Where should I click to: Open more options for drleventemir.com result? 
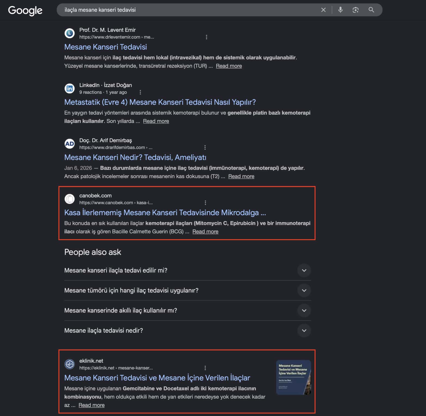[206, 37]
